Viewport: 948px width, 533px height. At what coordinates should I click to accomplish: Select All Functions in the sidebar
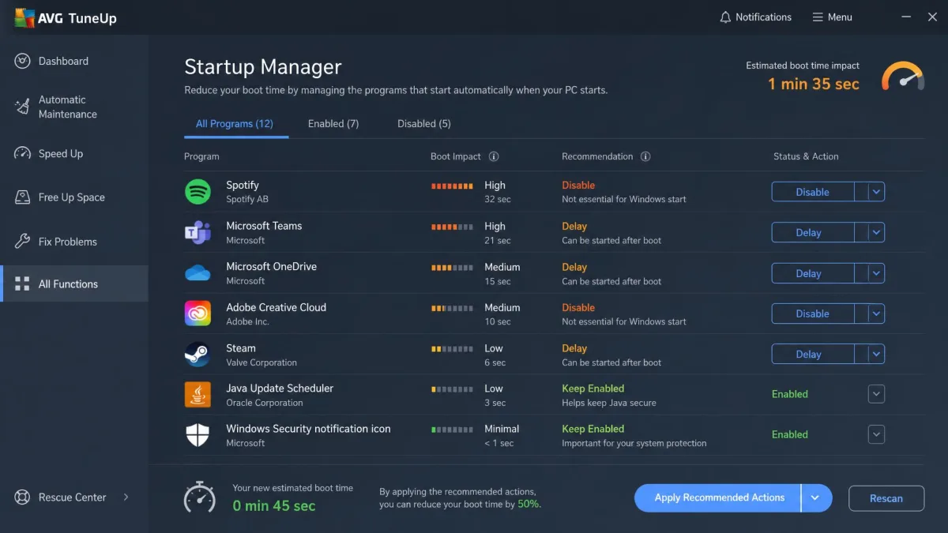click(x=73, y=283)
